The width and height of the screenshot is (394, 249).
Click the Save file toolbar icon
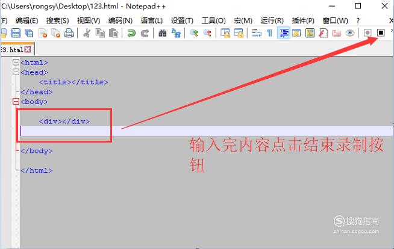[16, 33]
